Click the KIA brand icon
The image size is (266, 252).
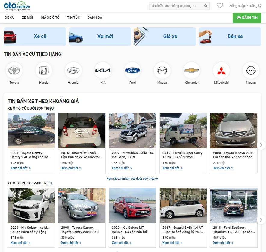click(x=103, y=69)
